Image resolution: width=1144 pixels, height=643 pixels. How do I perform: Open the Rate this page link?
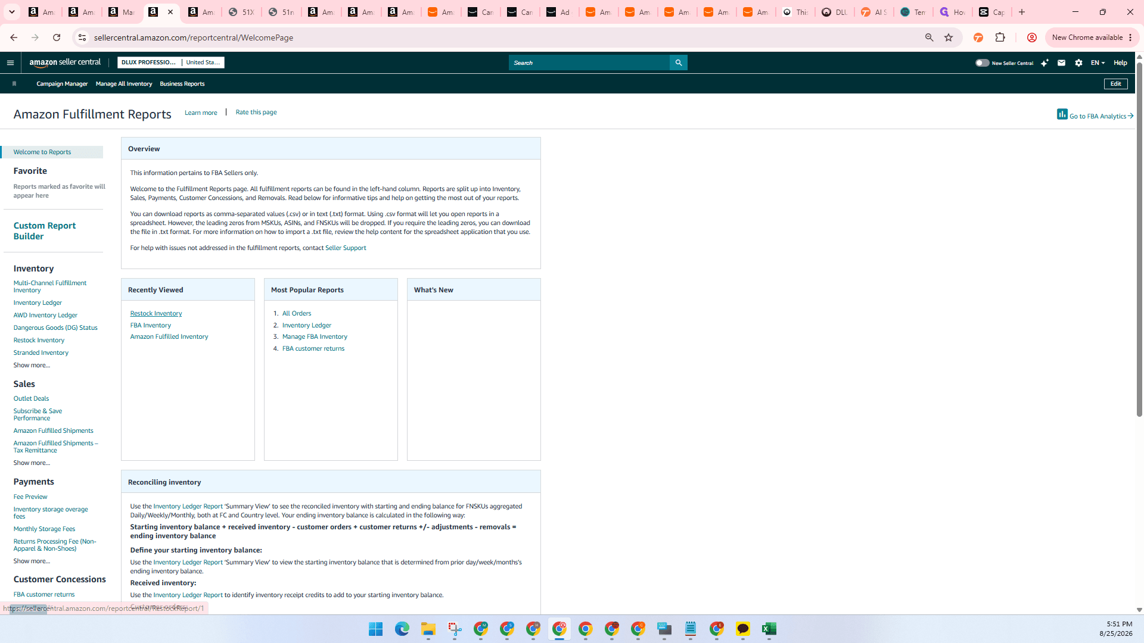click(256, 112)
